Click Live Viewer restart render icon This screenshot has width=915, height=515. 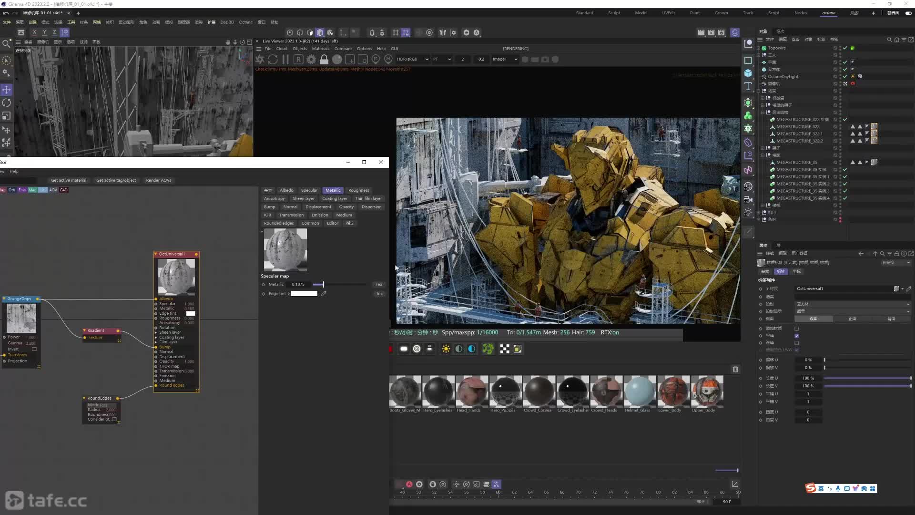273,59
